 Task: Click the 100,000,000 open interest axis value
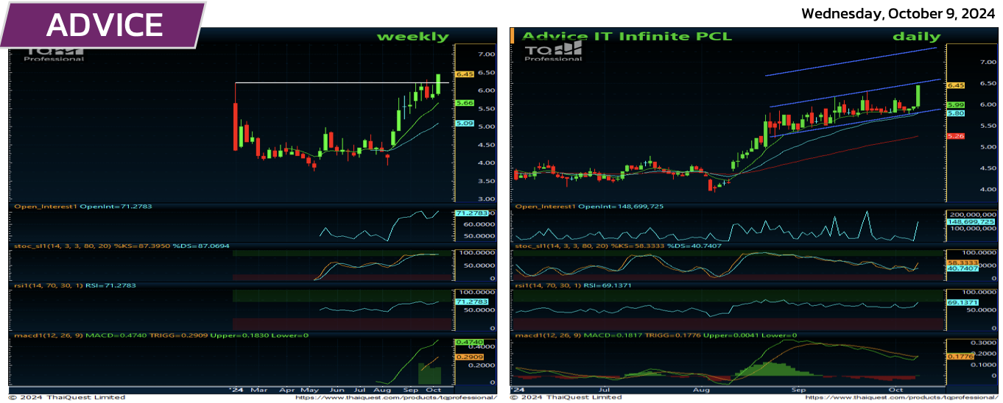(x=973, y=229)
